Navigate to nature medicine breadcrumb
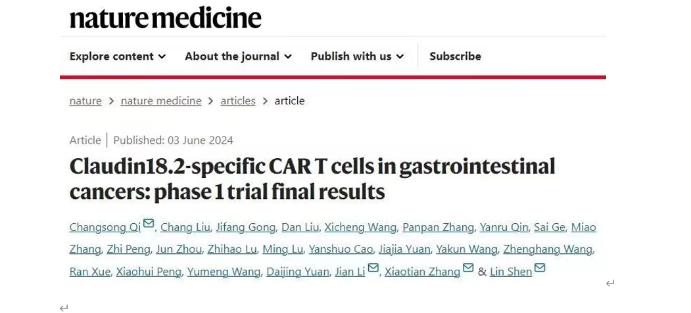Viewport: 691px width, 313px height. tap(161, 101)
